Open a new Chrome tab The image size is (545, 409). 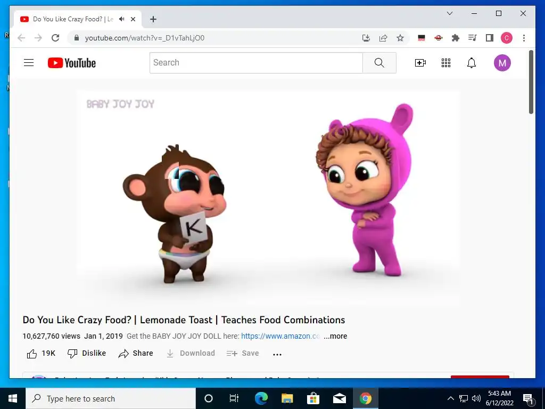(x=153, y=19)
